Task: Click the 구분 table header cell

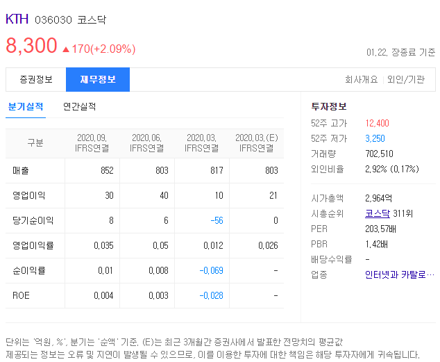Action: pos(35,143)
